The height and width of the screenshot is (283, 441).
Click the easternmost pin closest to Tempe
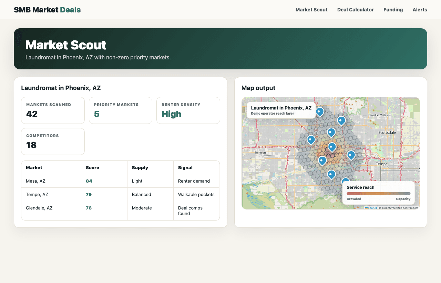(351, 155)
